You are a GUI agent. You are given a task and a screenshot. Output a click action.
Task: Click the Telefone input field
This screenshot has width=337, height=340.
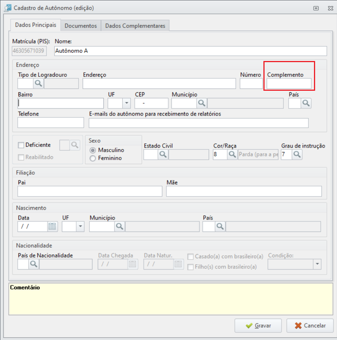[51, 123]
